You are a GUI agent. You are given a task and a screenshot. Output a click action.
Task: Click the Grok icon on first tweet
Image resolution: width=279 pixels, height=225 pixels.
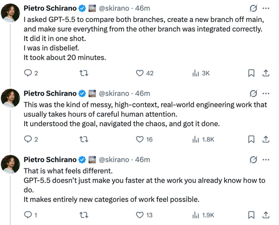253,9
